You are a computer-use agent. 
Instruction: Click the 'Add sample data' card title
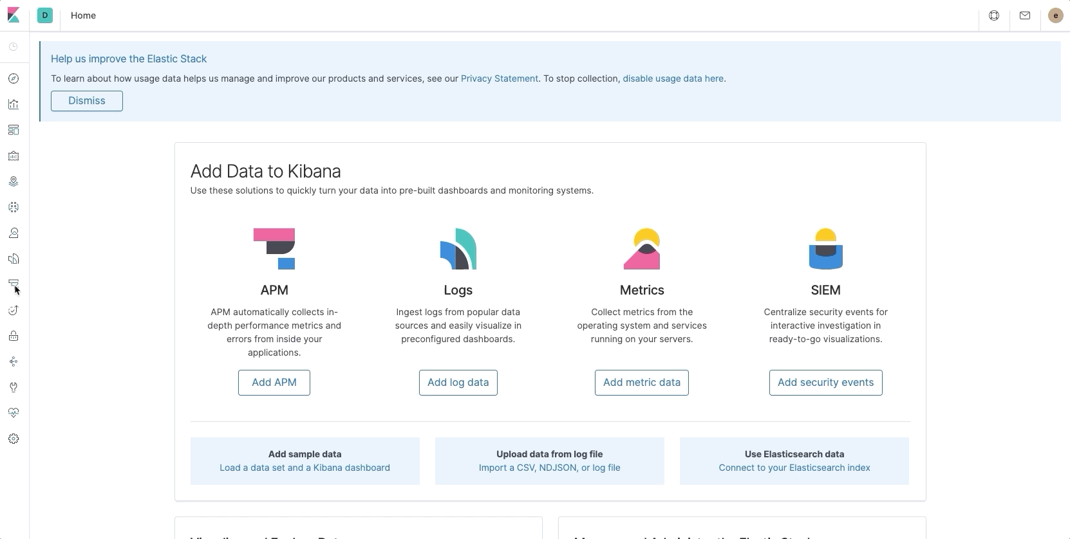(x=305, y=454)
